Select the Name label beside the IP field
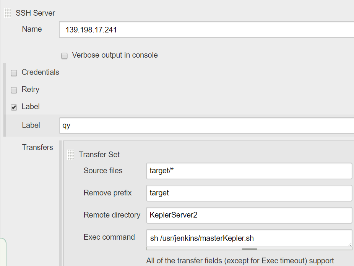This screenshot has height=266, width=354. coord(32,29)
